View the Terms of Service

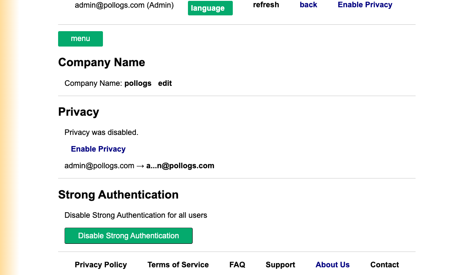(x=178, y=265)
